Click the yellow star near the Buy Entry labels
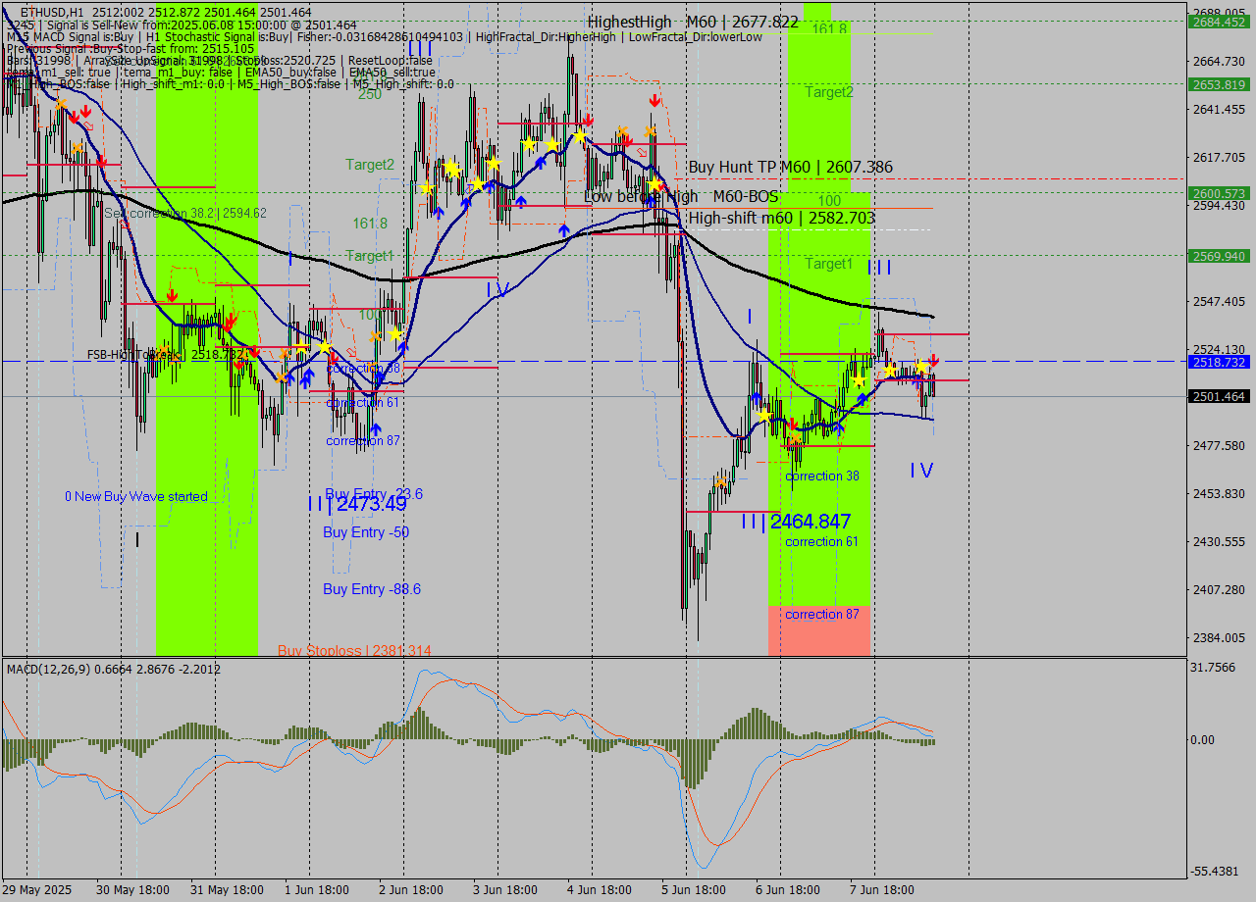Viewport: 1256px width, 902px height. pyautogui.click(x=324, y=345)
